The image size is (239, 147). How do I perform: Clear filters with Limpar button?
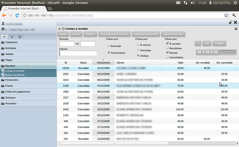220,43
